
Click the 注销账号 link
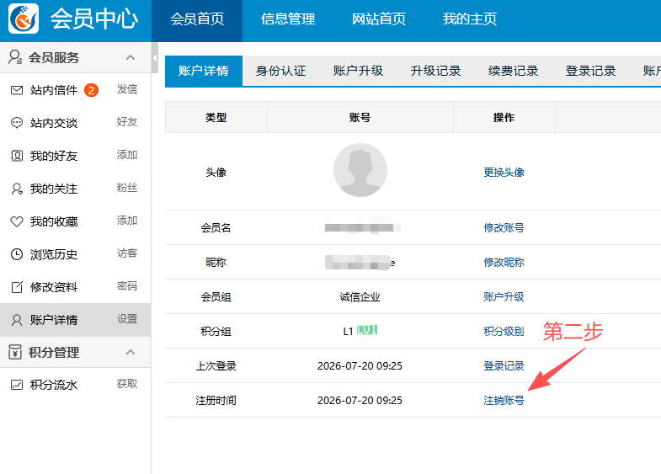coord(504,401)
